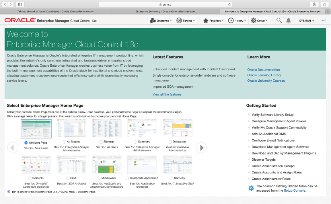Preview the Sitemap thumbnail
The width and height of the screenshot is (331, 204).
pyautogui.click(x=107, y=128)
